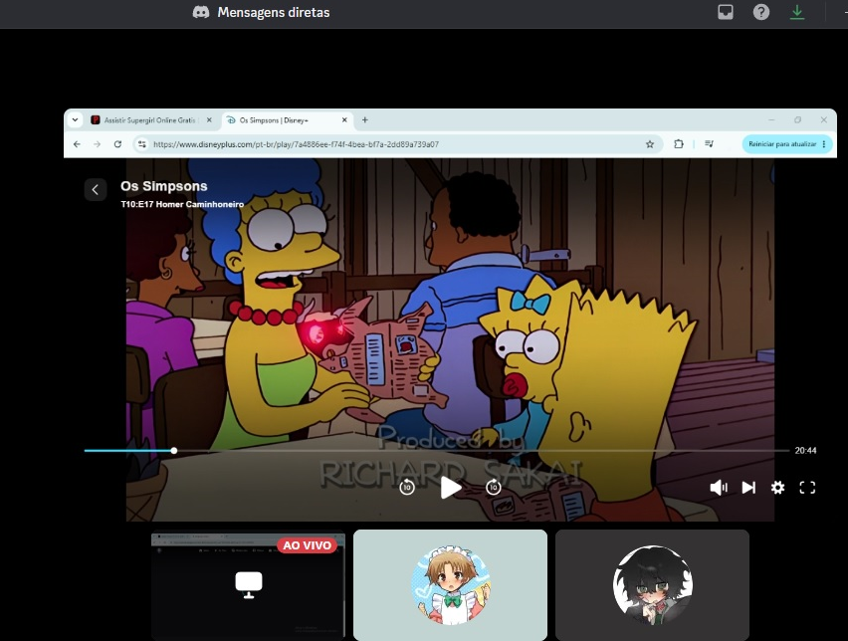Screen dimensions: 848x641
Task: Click episode title T10:E17 Homer Caminhoneiro
Action: [182, 204]
